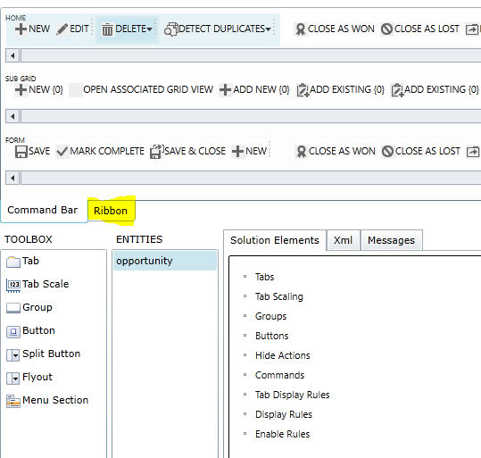
Task: Switch to the Ribbon tab
Action: pyautogui.click(x=111, y=211)
